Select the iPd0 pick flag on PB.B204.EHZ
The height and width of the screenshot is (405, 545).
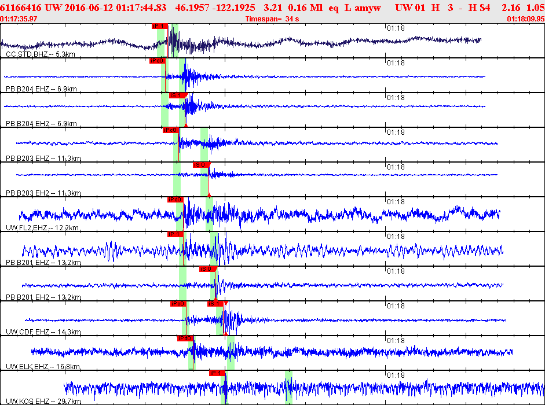[x=157, y=61]
